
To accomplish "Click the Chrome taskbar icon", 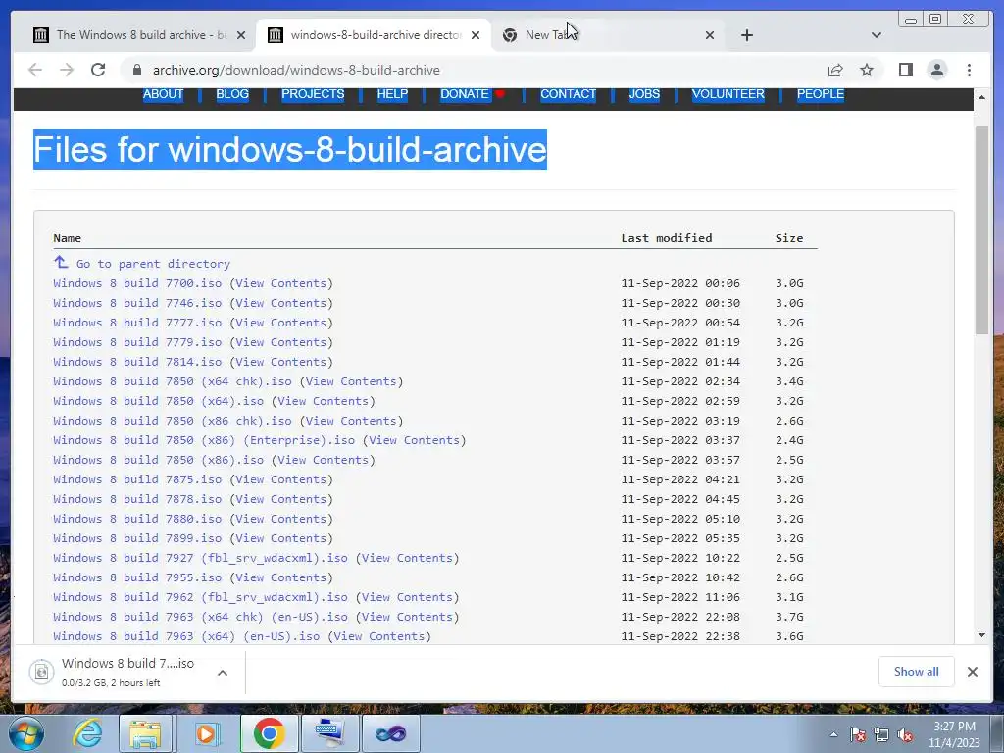I will (x=269, y=733).
